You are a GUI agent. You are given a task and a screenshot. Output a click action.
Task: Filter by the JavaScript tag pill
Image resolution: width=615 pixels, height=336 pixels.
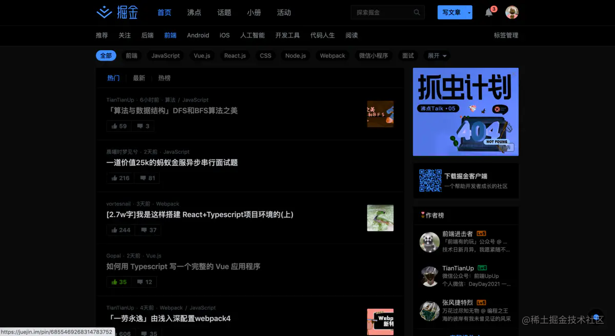point(166,55)
